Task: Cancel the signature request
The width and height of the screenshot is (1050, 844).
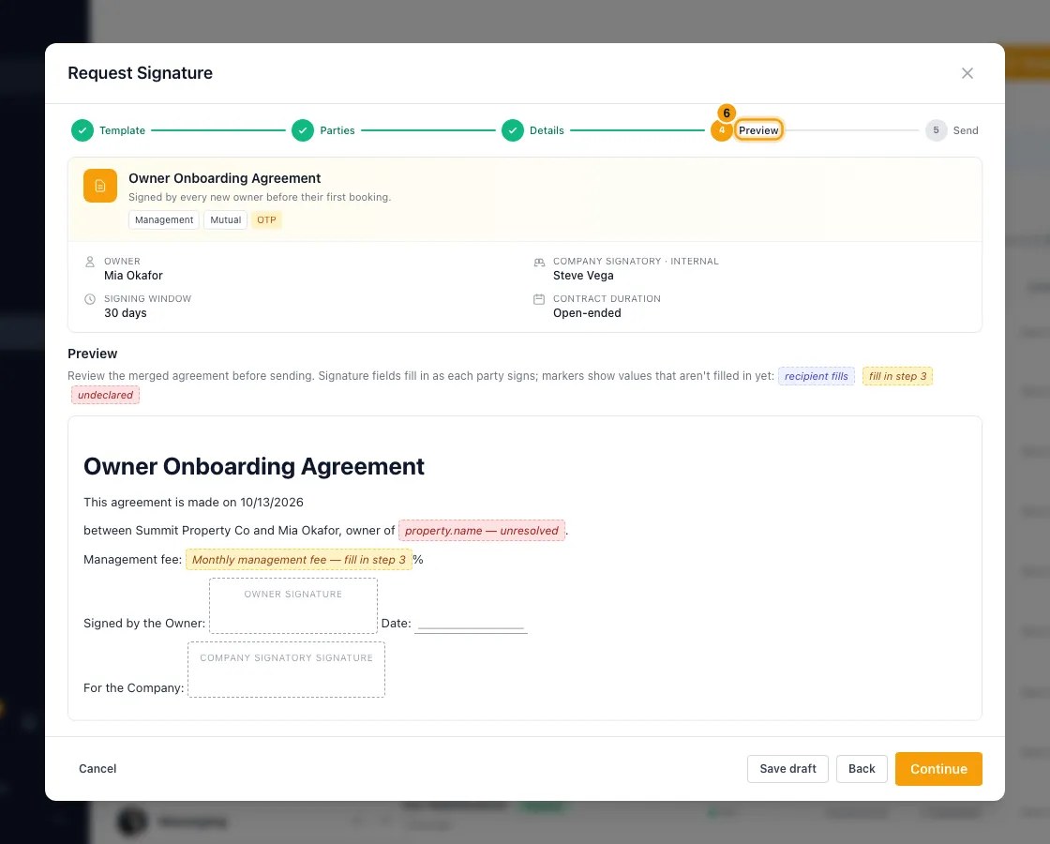Action: 97,769
